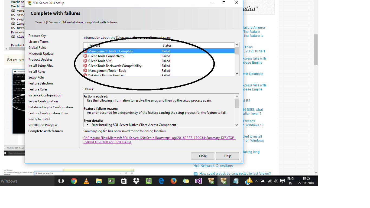Open Google Chrome from the taskbar
This screenshot has height=208, width=370.
tap(74, 181)
